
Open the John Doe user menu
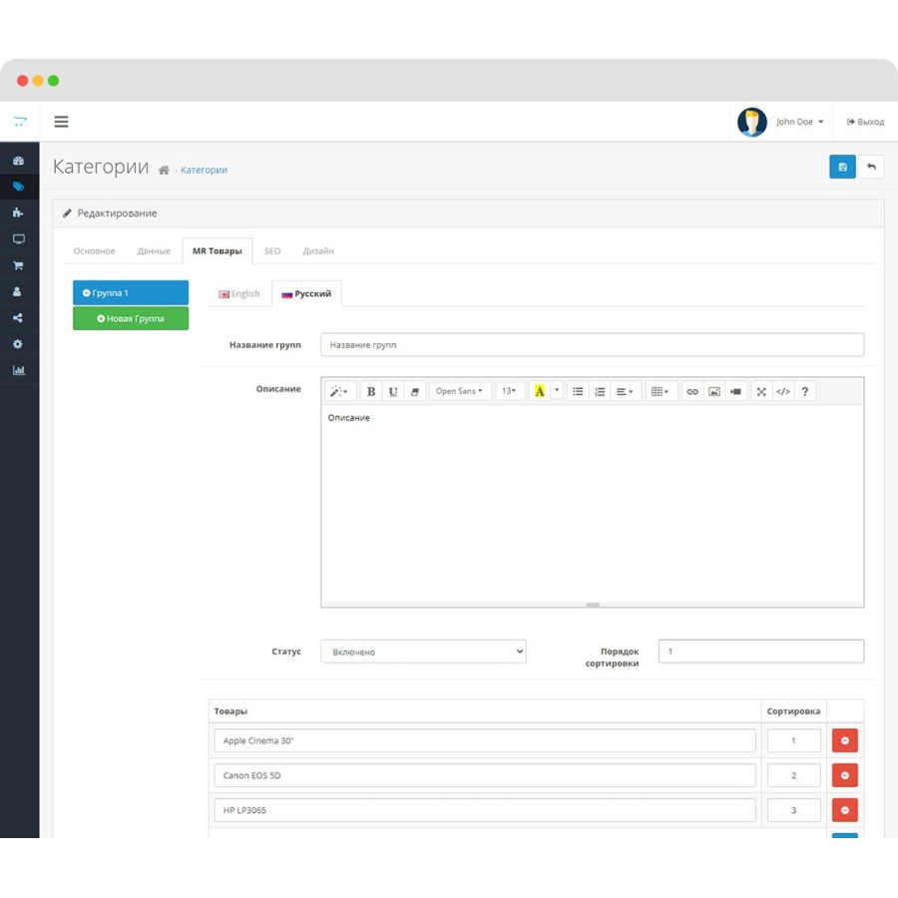pos(799,122)
